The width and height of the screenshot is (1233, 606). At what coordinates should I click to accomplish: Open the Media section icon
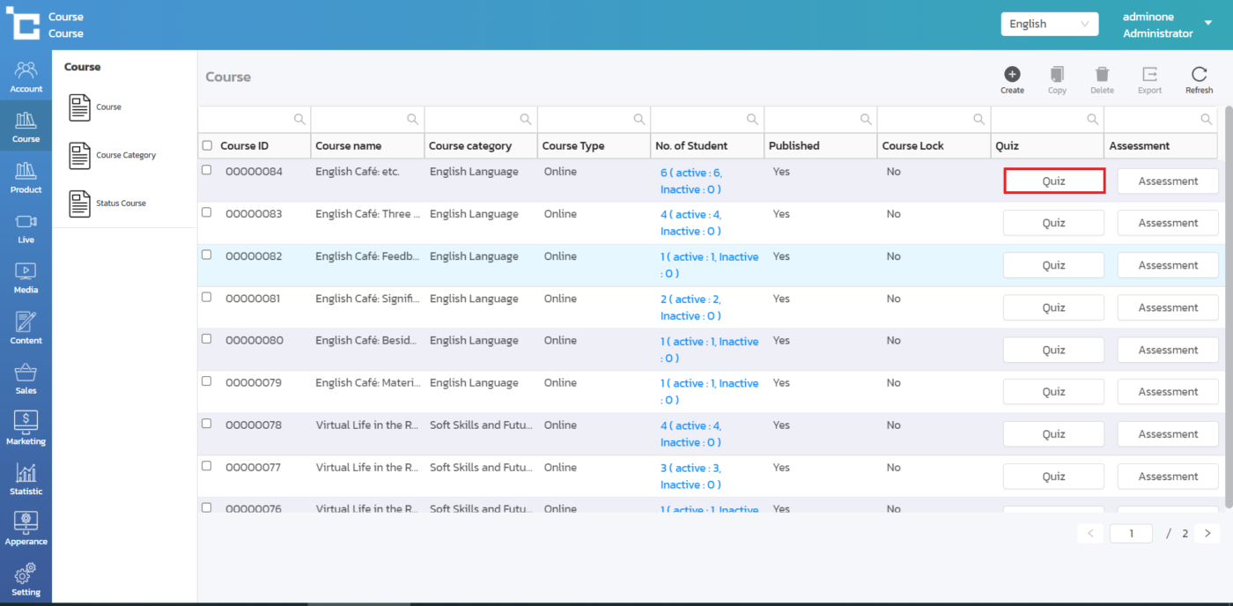(x=26, y=277)
